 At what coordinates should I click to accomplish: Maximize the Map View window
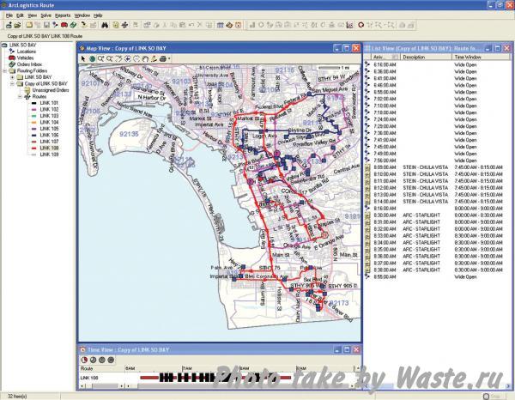[x=347, y=48]
